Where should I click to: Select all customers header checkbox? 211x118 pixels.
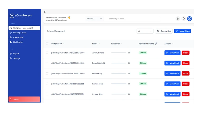click(47, 44)
